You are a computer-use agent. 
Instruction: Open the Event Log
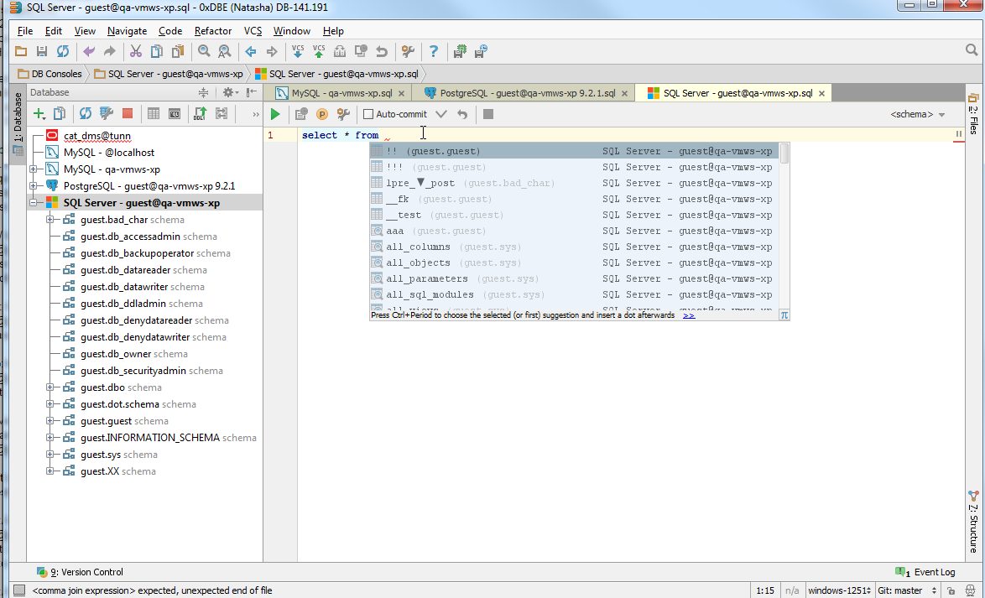(x=925, y=572)
